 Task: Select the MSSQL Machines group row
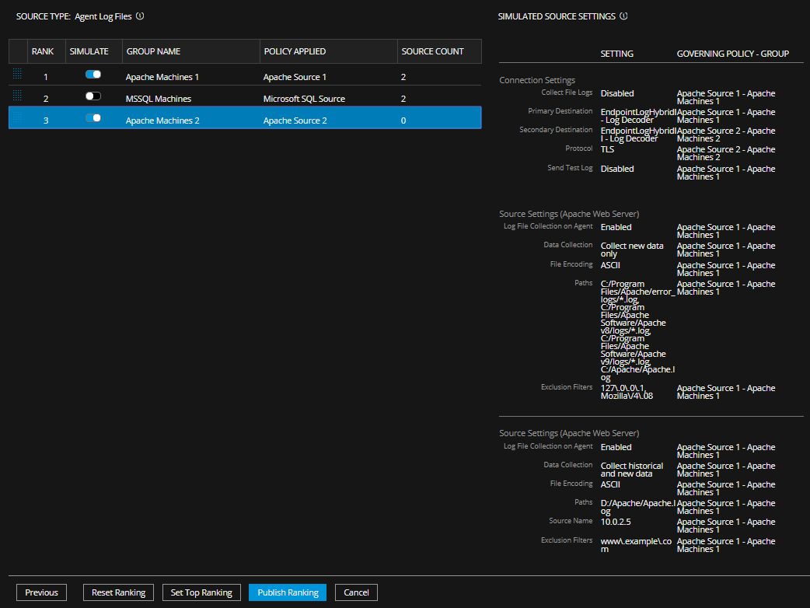tap(159, 99)
